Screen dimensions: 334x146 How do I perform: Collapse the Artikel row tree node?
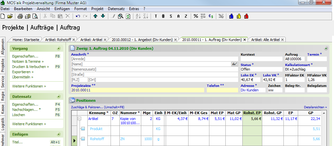pos(80,119)
